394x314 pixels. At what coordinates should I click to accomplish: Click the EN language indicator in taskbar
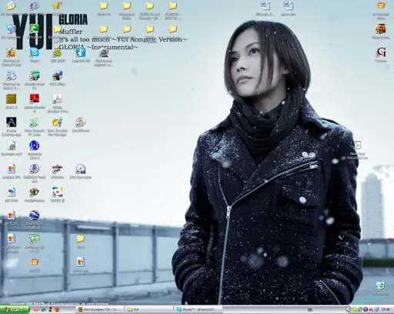[310, 309]
